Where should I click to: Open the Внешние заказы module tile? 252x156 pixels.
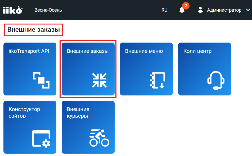[x=88, y=69]
